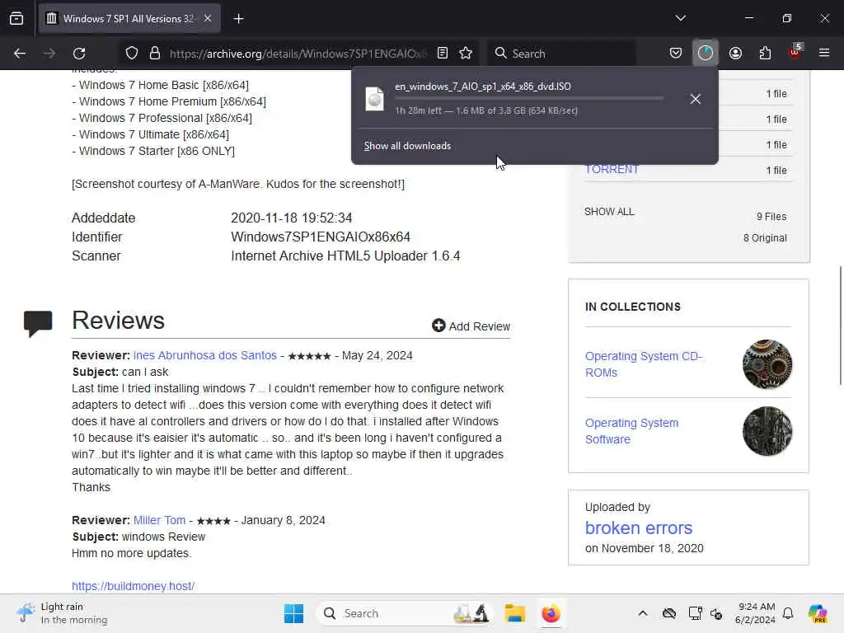Click Operating System Software thumbnail
The height and width of the screenshot is (633, 844).
point(767,431)
